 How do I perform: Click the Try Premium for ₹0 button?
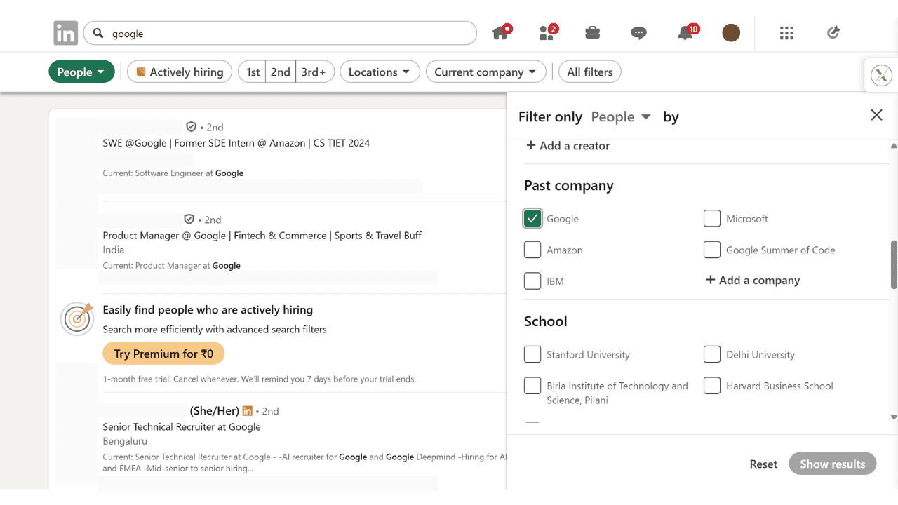click(163, 353)
